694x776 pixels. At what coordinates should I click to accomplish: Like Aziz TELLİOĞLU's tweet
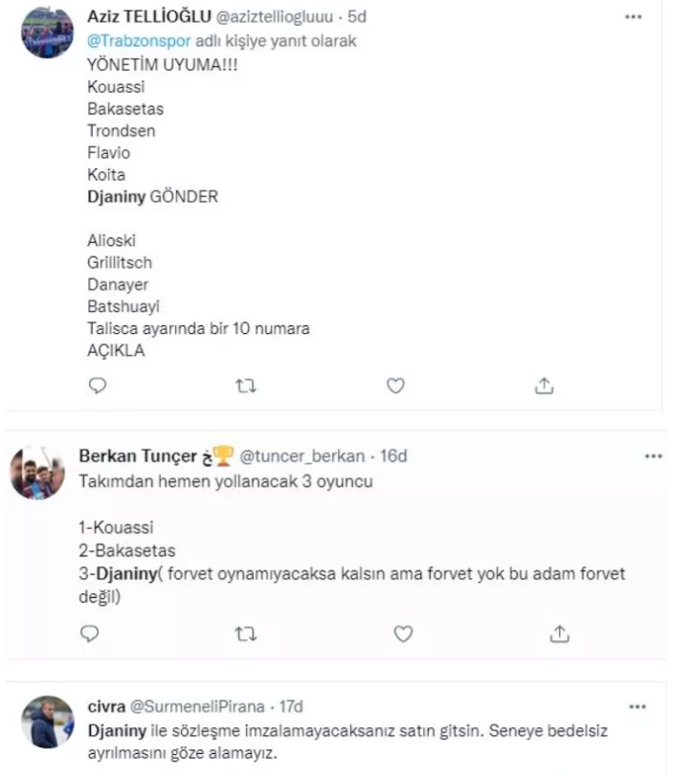[x=395, y=386]
